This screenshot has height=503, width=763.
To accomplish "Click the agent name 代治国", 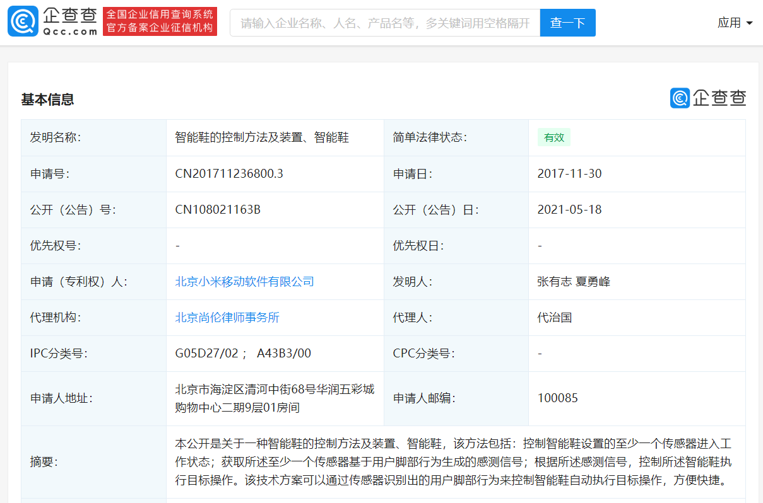I will pyautogui.click(x=555, y=318).
